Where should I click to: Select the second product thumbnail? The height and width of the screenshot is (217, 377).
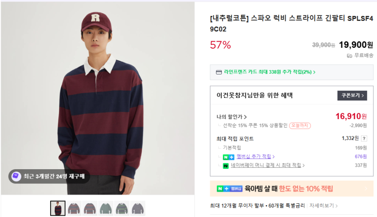tap(74, 208)
